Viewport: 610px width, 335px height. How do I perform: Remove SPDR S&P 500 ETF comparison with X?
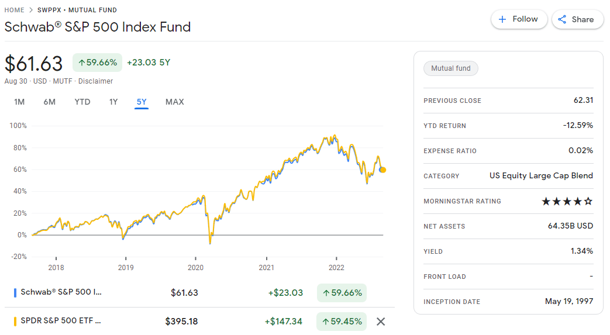(381, 322)
